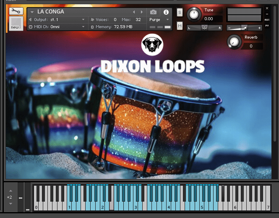This screenshot has width=279, height=218.
Task: Click the AUX button on right edge
Action: pos(267,20)
